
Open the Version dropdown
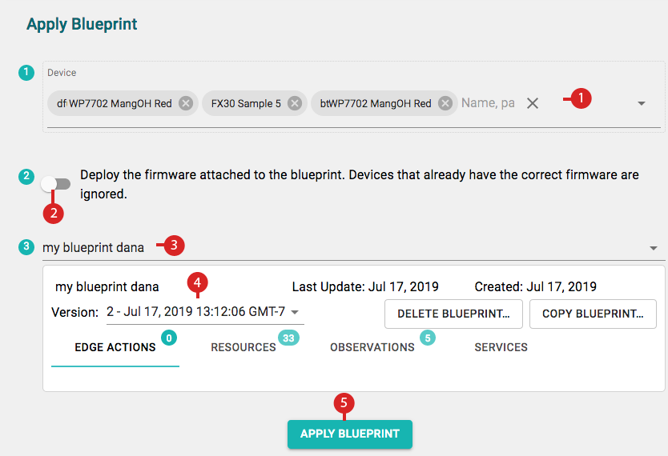tap(205, 312)
